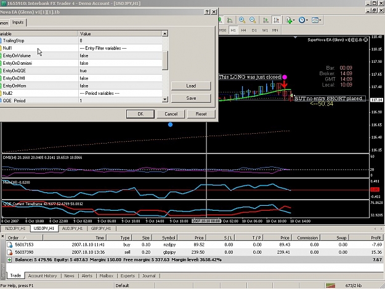Click the Value column header
The image size is (385, 289).
point(120,34)
